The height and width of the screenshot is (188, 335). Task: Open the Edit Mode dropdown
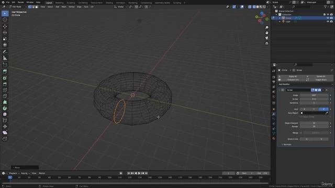click(x=17, y=7)
